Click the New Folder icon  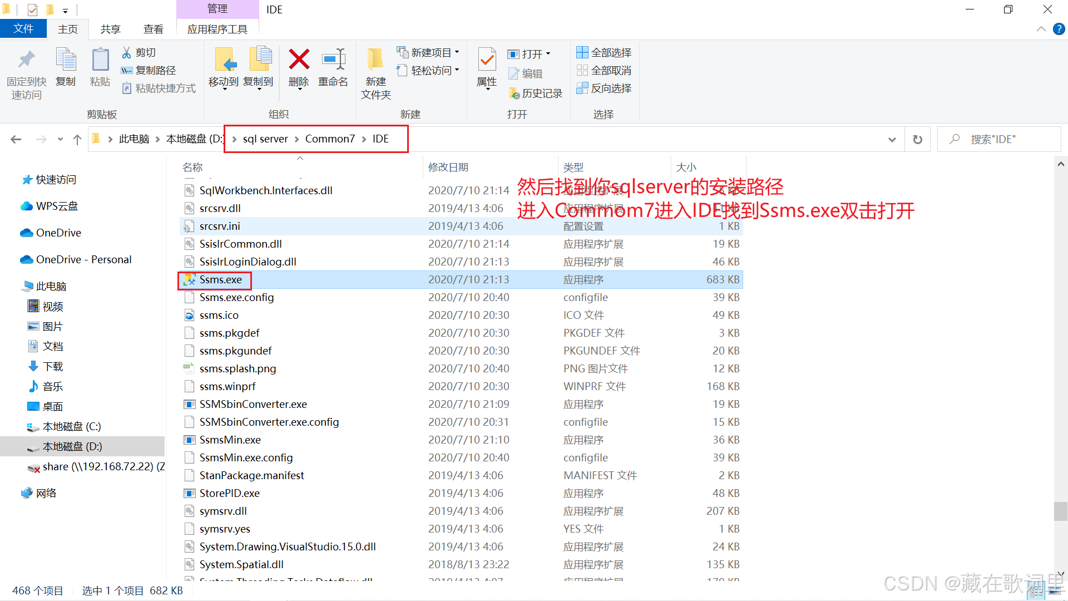click(375, 60)
